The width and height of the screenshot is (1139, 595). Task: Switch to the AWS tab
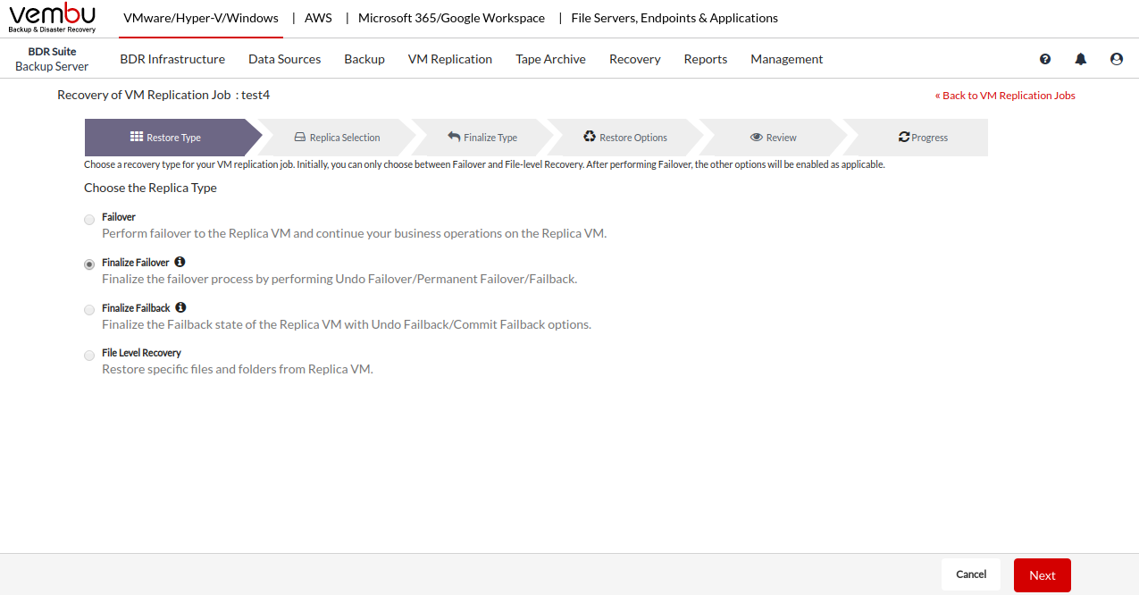pyautogui.click(x=318, y=18)
